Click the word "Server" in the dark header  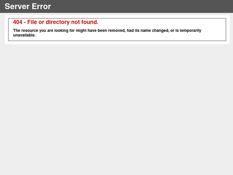pyautogui.click(x=17, y=7)
